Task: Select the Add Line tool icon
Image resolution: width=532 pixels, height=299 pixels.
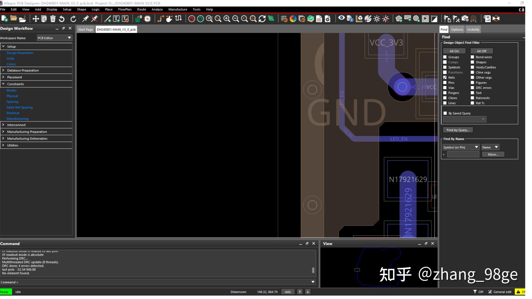Action: (108, 19)
